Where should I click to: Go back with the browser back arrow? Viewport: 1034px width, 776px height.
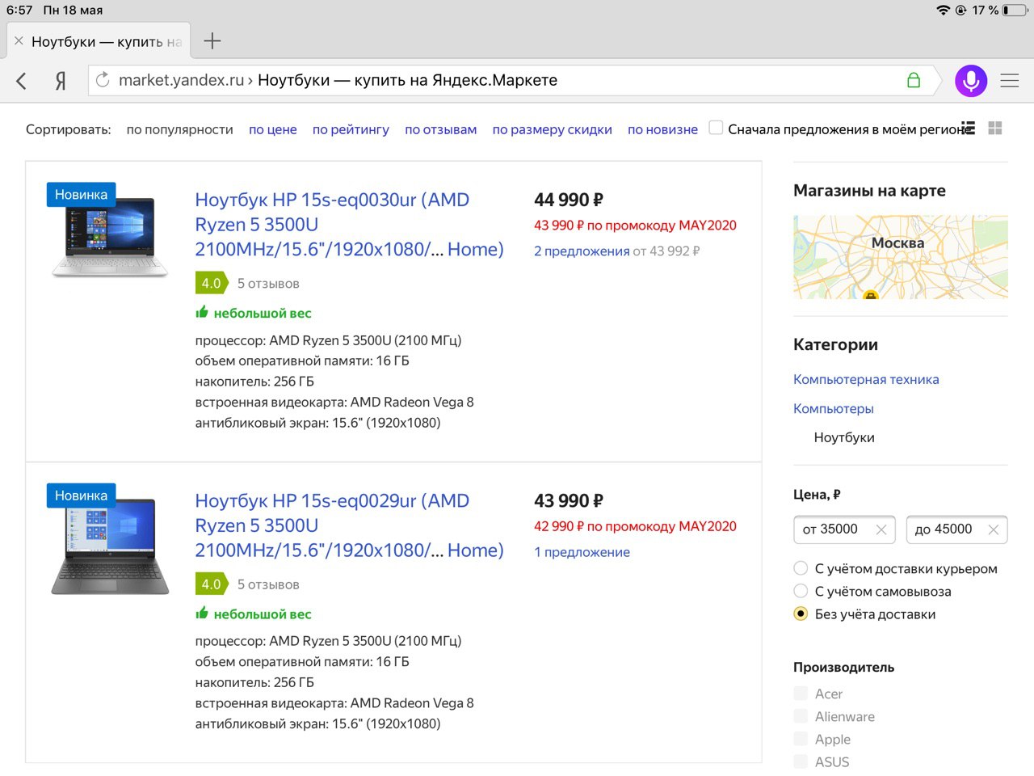click(x=22, y=81)
